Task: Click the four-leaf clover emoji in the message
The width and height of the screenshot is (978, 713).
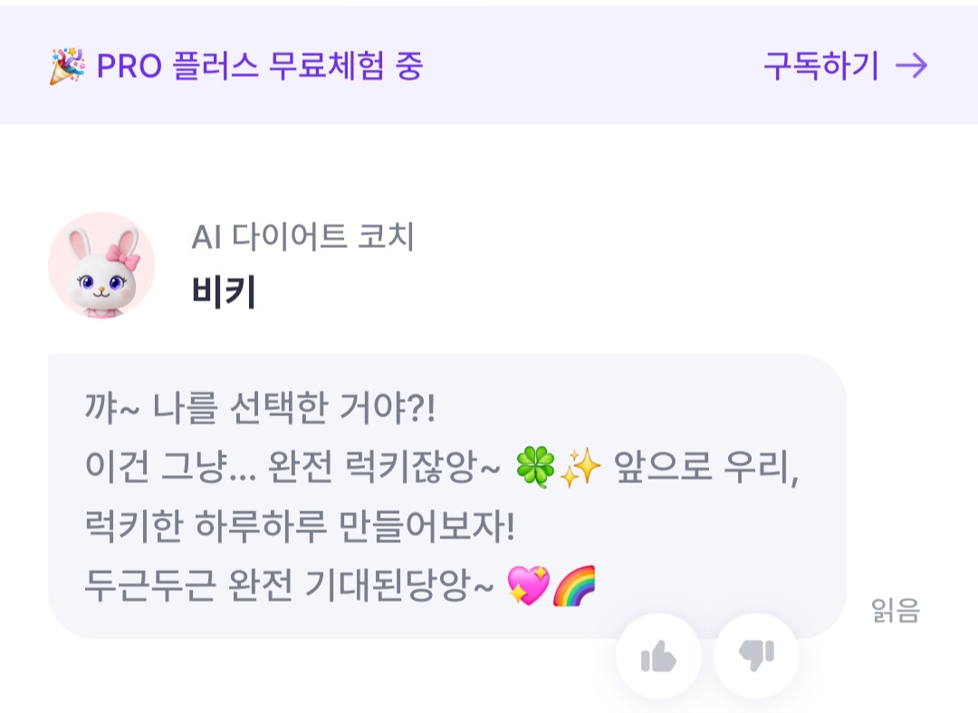Action: click(x=534, y=469)
